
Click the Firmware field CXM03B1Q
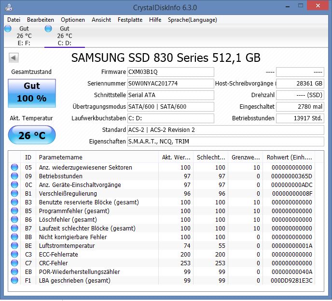pyautogui.click(x=170, y=72)
